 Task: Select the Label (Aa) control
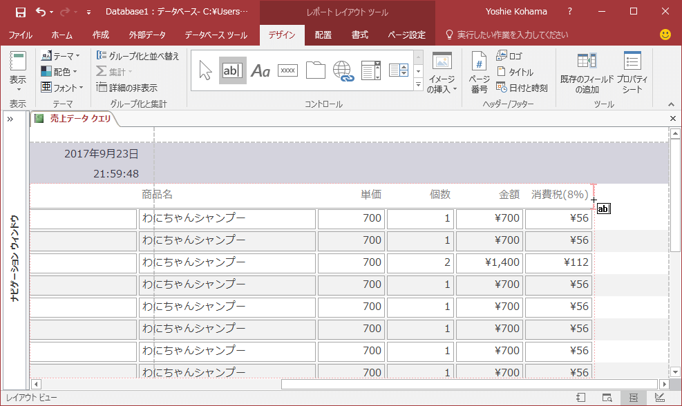pos(261,70)
